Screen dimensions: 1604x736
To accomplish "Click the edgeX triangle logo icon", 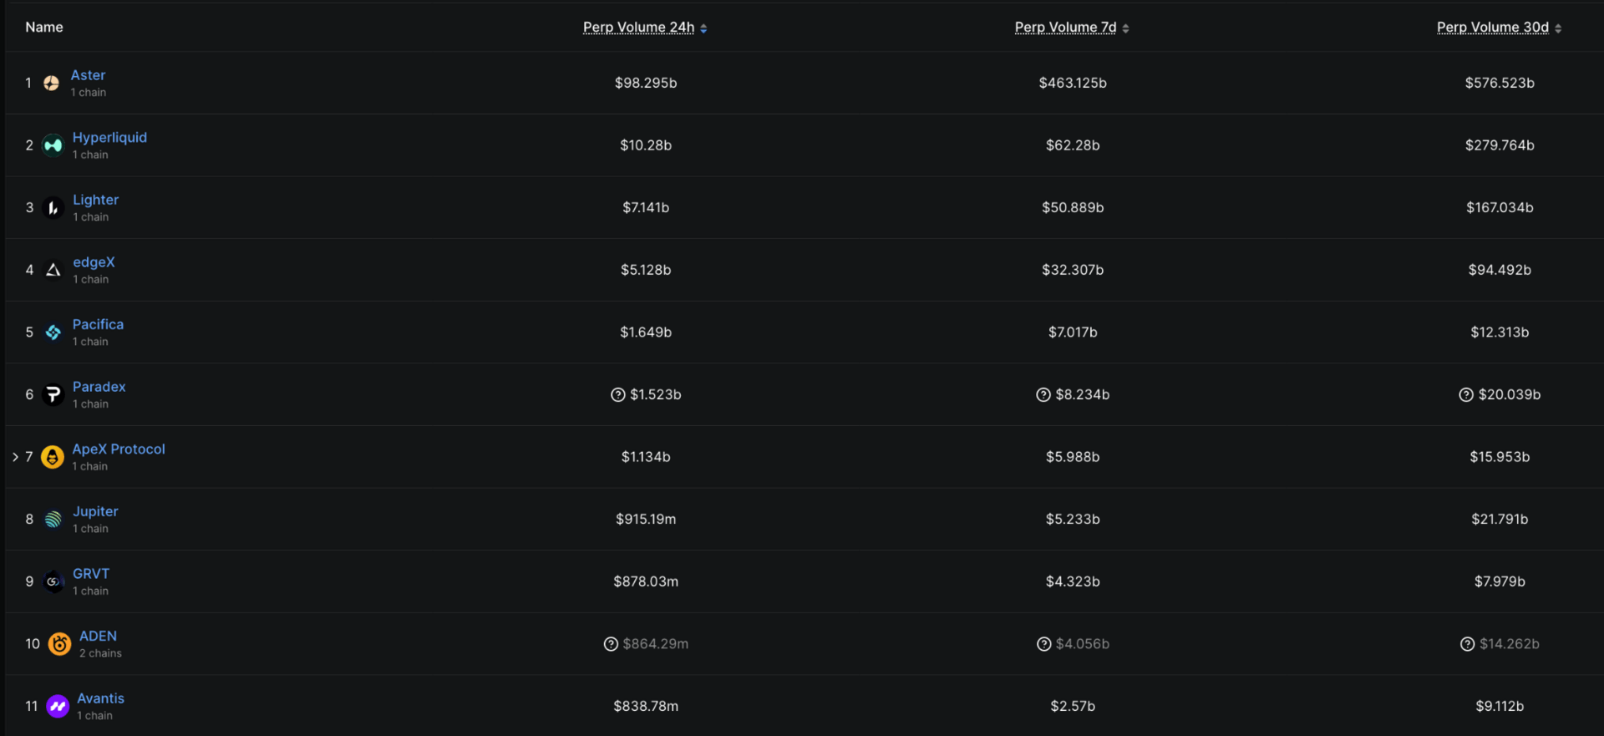I will point(53,270).
